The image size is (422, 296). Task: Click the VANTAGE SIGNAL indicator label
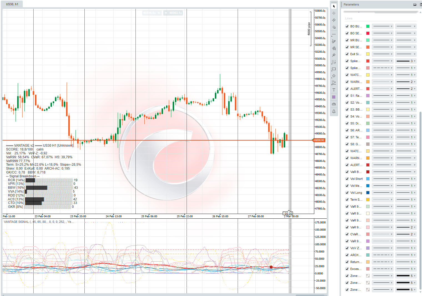tap(17, 222)
